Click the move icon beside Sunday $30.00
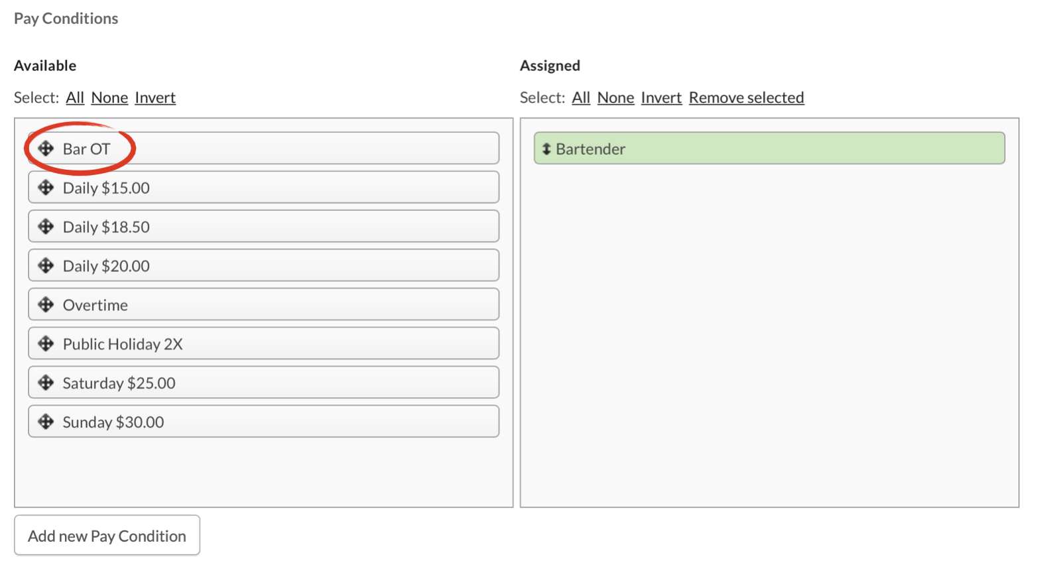 (46, 422)
